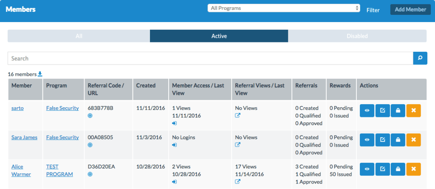Select the Active tab

coord(219,36)
